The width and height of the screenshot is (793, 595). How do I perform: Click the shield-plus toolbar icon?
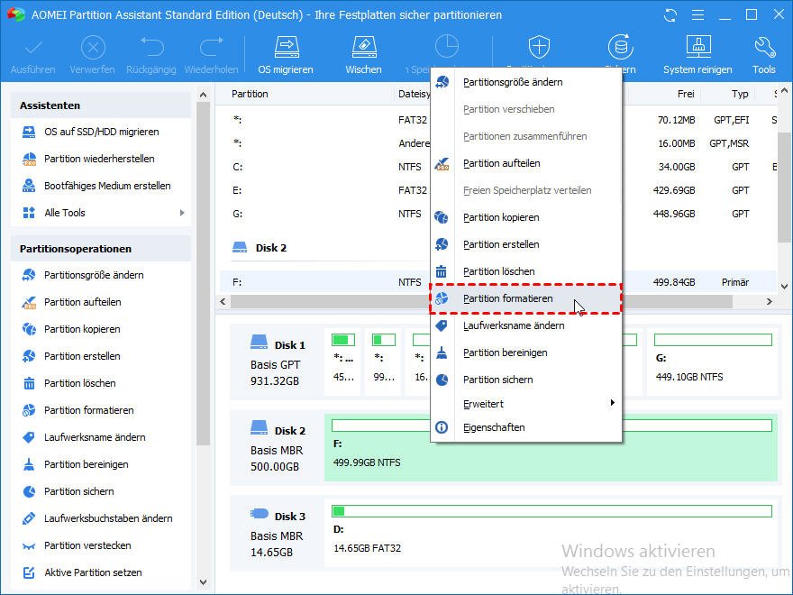(x=539, y=47)
